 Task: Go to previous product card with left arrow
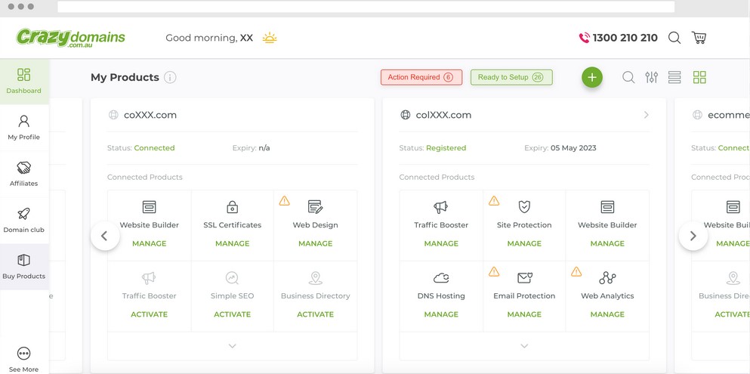point(105,236)
